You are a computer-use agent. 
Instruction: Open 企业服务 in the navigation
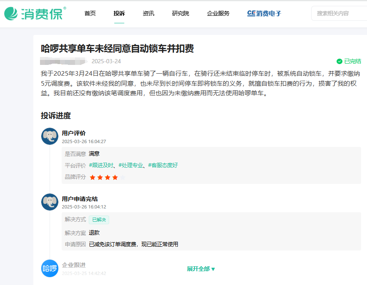pyautogui.click(x=218, y=14)
